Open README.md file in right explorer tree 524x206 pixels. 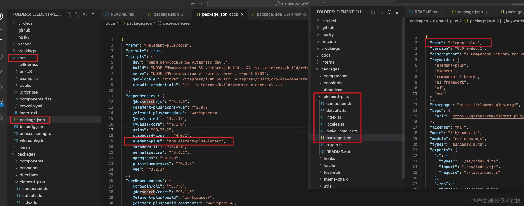click(x=338, y=152)
